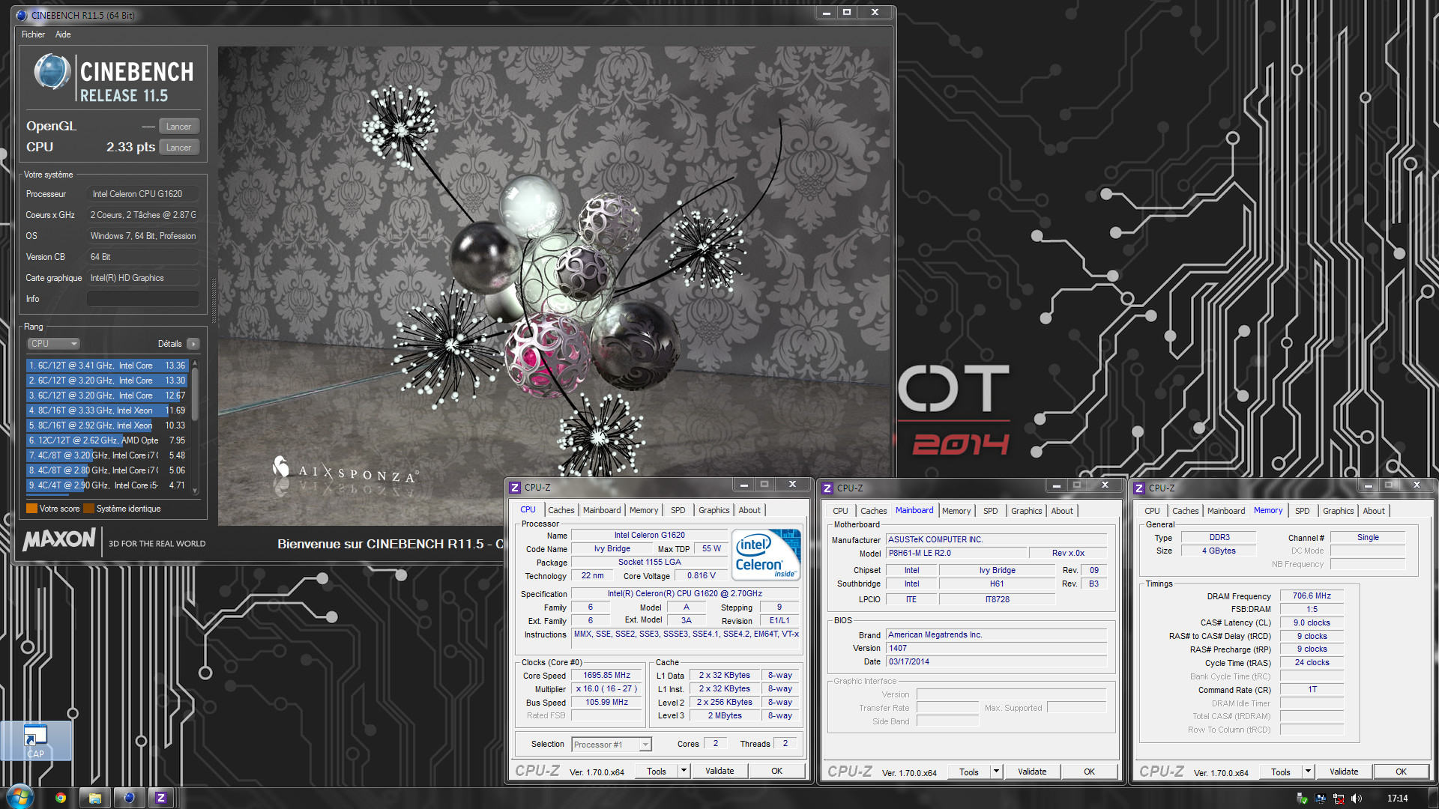The image size is (1439, 809).
Task: Open the CPU ranking type dropdown
Action: [53, 344]
